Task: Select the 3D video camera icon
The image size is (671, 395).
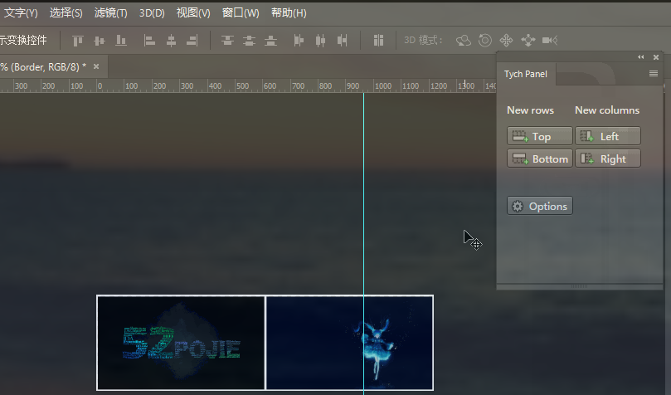Action: 549,40
